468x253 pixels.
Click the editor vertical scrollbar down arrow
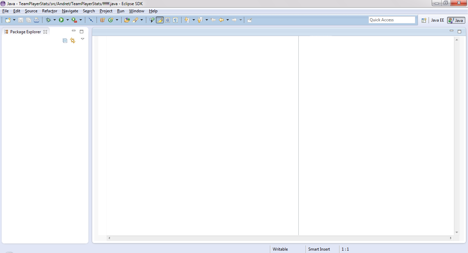(457, 232)
